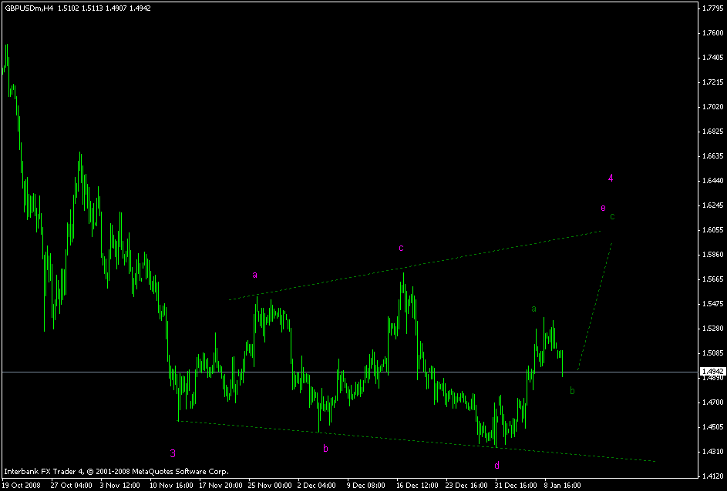The height and width of the screenshot is (491, 727).
Task: Click the 1.7405 price axis label
Action: pyautogui.click(x=712, y=58)
